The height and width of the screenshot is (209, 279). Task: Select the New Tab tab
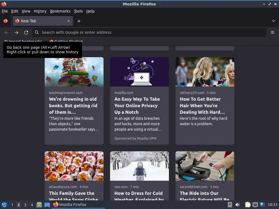click(x=43, y=21)
